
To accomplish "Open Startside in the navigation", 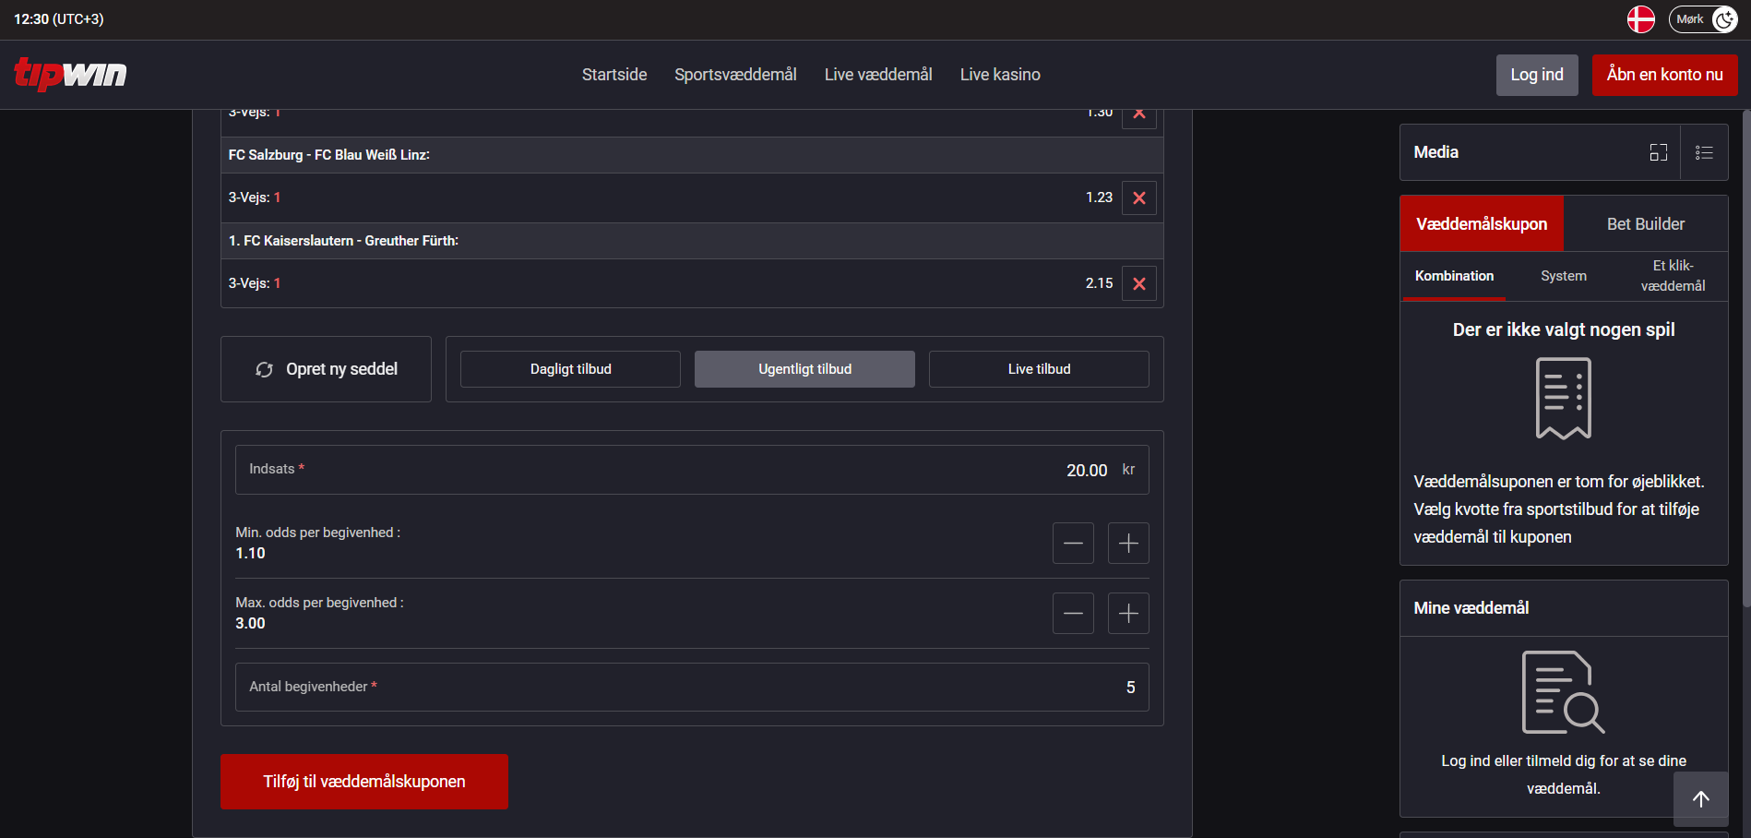I will pyautogui.click(x=614, y=75).
